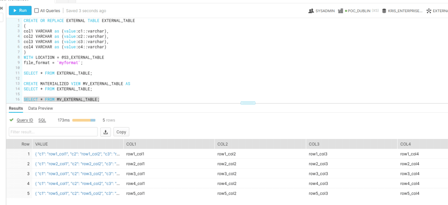Screen dimensions: 448x205
Task: Click the pane resize handle between editor and results
Action: (248, 103)
